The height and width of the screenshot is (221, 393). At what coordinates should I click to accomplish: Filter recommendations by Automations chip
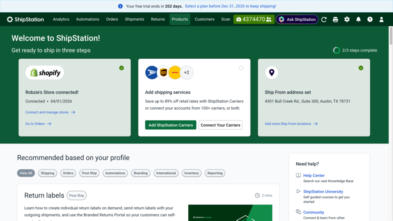tap(115, 173)
